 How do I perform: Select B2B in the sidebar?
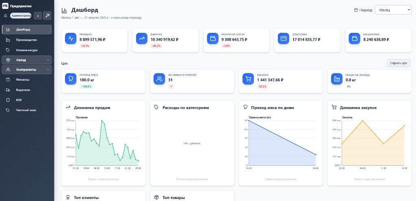27,100
